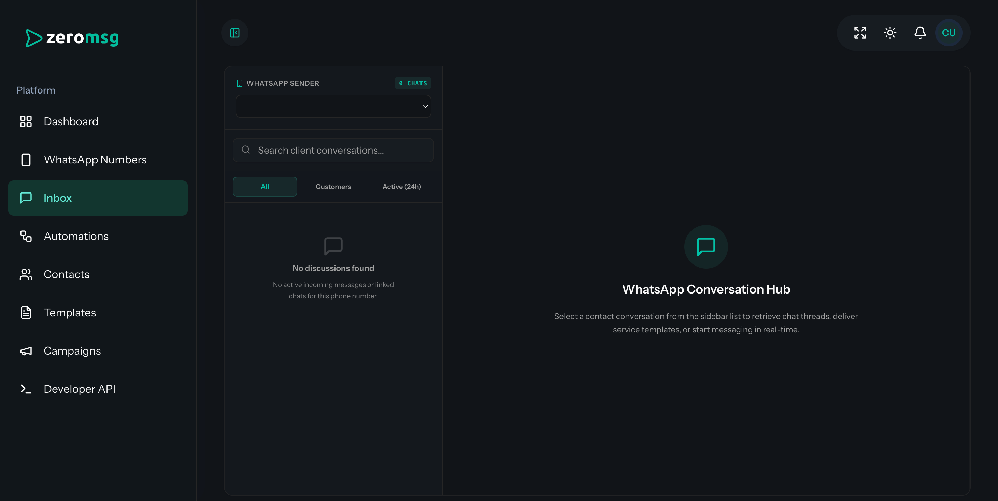The image size is (998, 501).
Task: Focus the Search client conversations field
Action: tap(333, 150)
